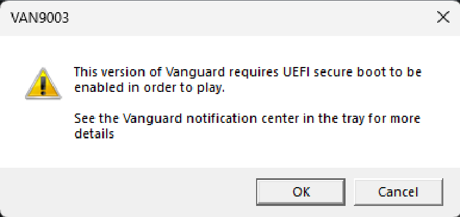
Task: Close the VAN9003 error dialog
Action: (x=443, y=18)
